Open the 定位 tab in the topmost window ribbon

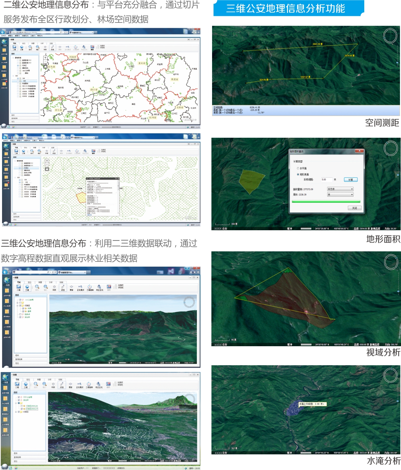[23, 43]
